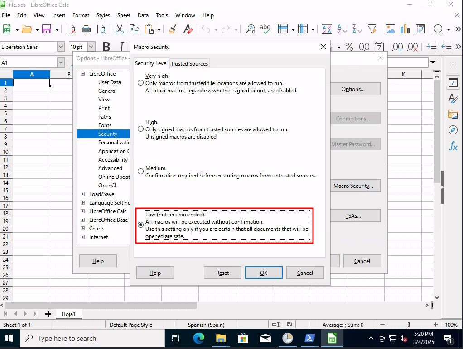Click the Copy toolbar icon
463x349 pixels.
pyautogui.click(x=135, y=29)
